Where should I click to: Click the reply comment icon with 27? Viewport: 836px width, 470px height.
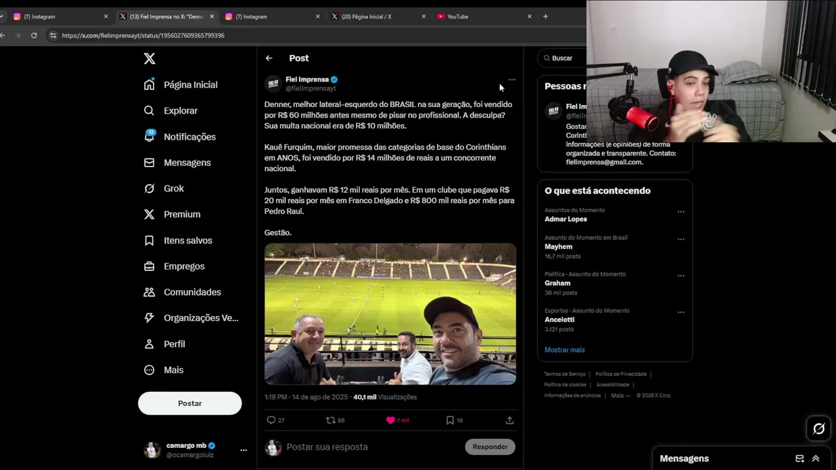pos(271,420)
